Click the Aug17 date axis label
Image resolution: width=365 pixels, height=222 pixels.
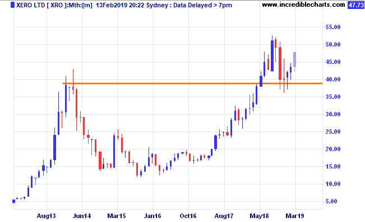coord(224,216)
